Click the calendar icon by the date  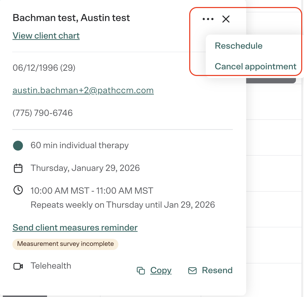[x=18, y=168]
